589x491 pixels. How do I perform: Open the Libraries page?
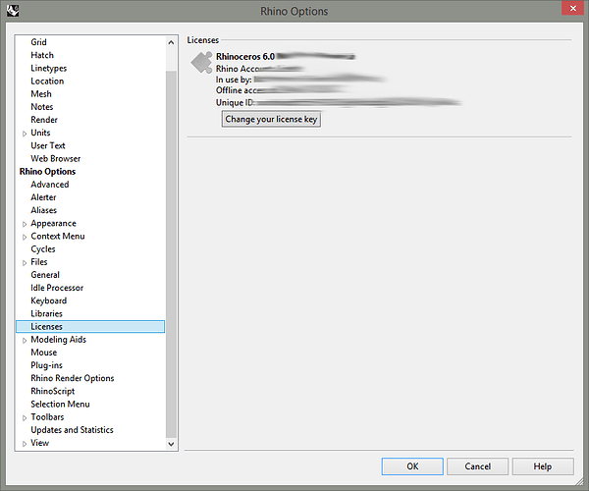[x=46, y=313]
